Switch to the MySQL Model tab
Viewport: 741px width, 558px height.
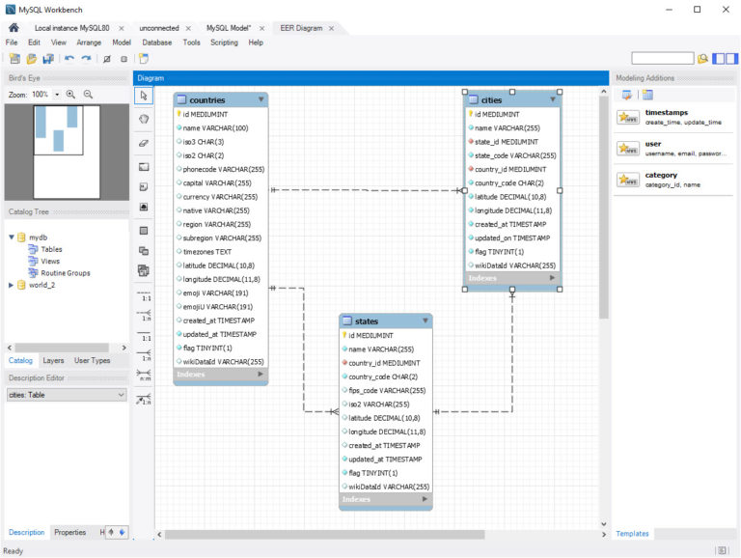pos(229,28)
